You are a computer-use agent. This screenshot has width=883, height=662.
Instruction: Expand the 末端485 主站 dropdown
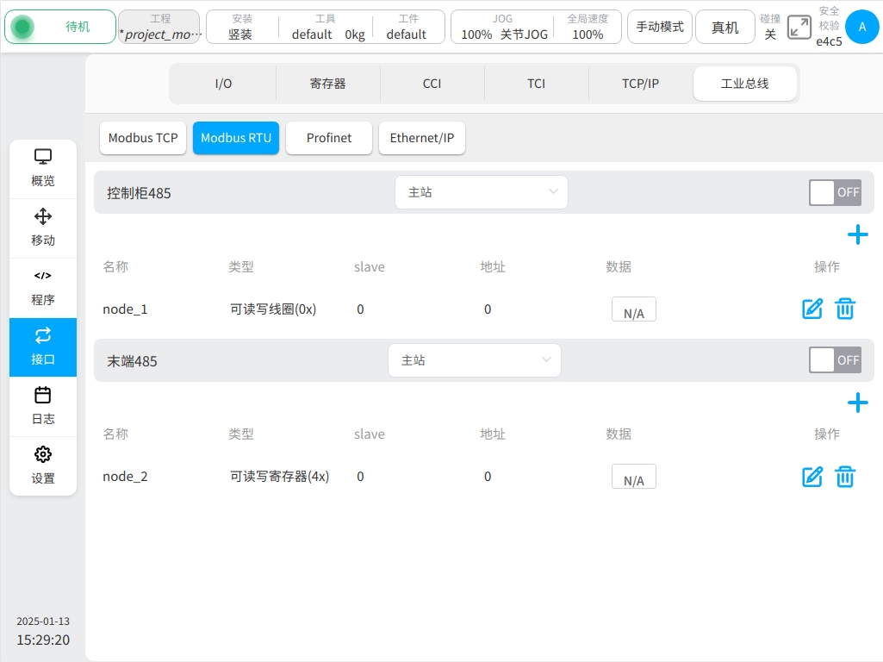474,360
